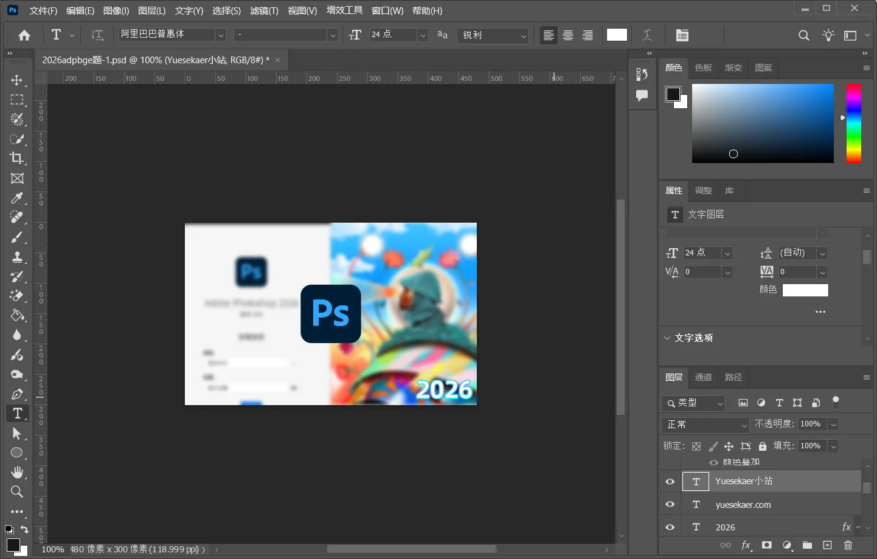This screenshot has height=559, width=877.
Task: Select the Pen tool
Action: (18, 394)
